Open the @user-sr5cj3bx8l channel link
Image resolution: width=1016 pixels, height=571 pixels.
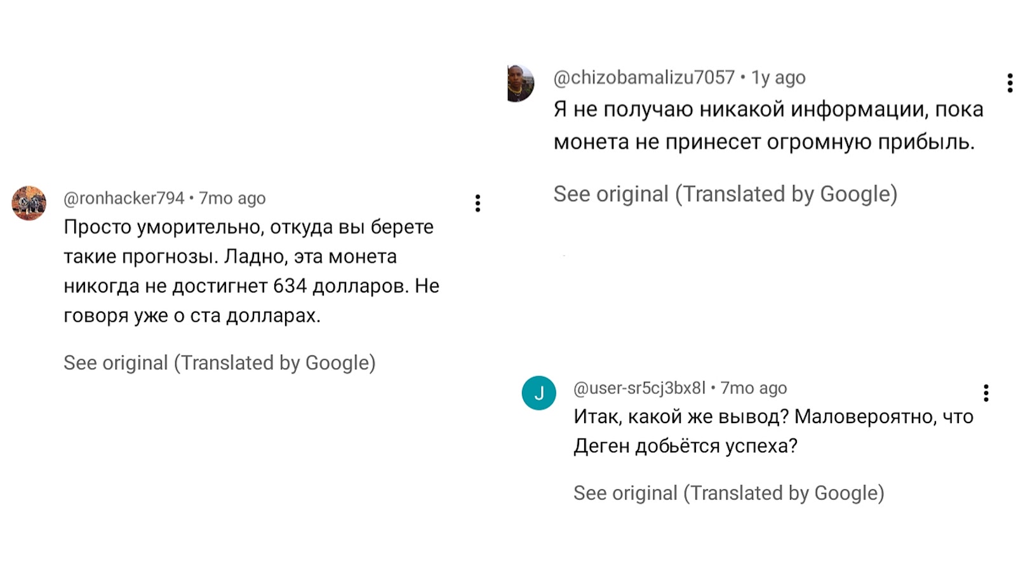tap(639, 388)
